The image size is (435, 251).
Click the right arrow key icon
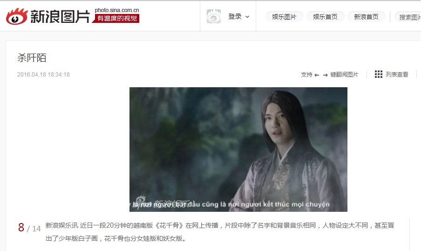(x=326, y=75)
